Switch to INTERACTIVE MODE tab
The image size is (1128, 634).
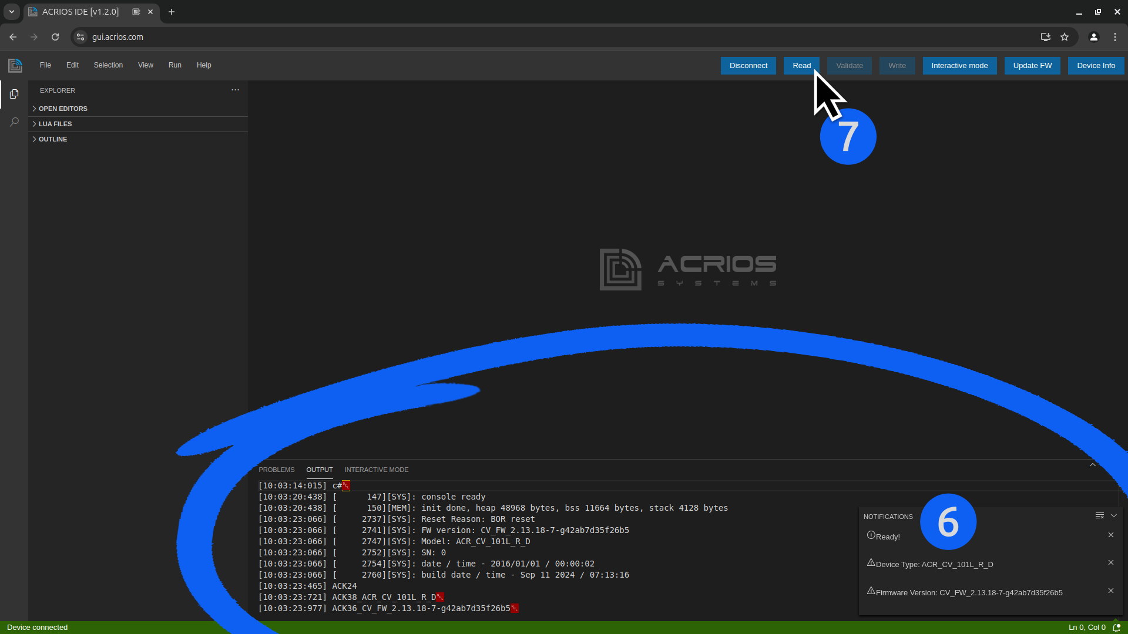[x=376, y=470]
